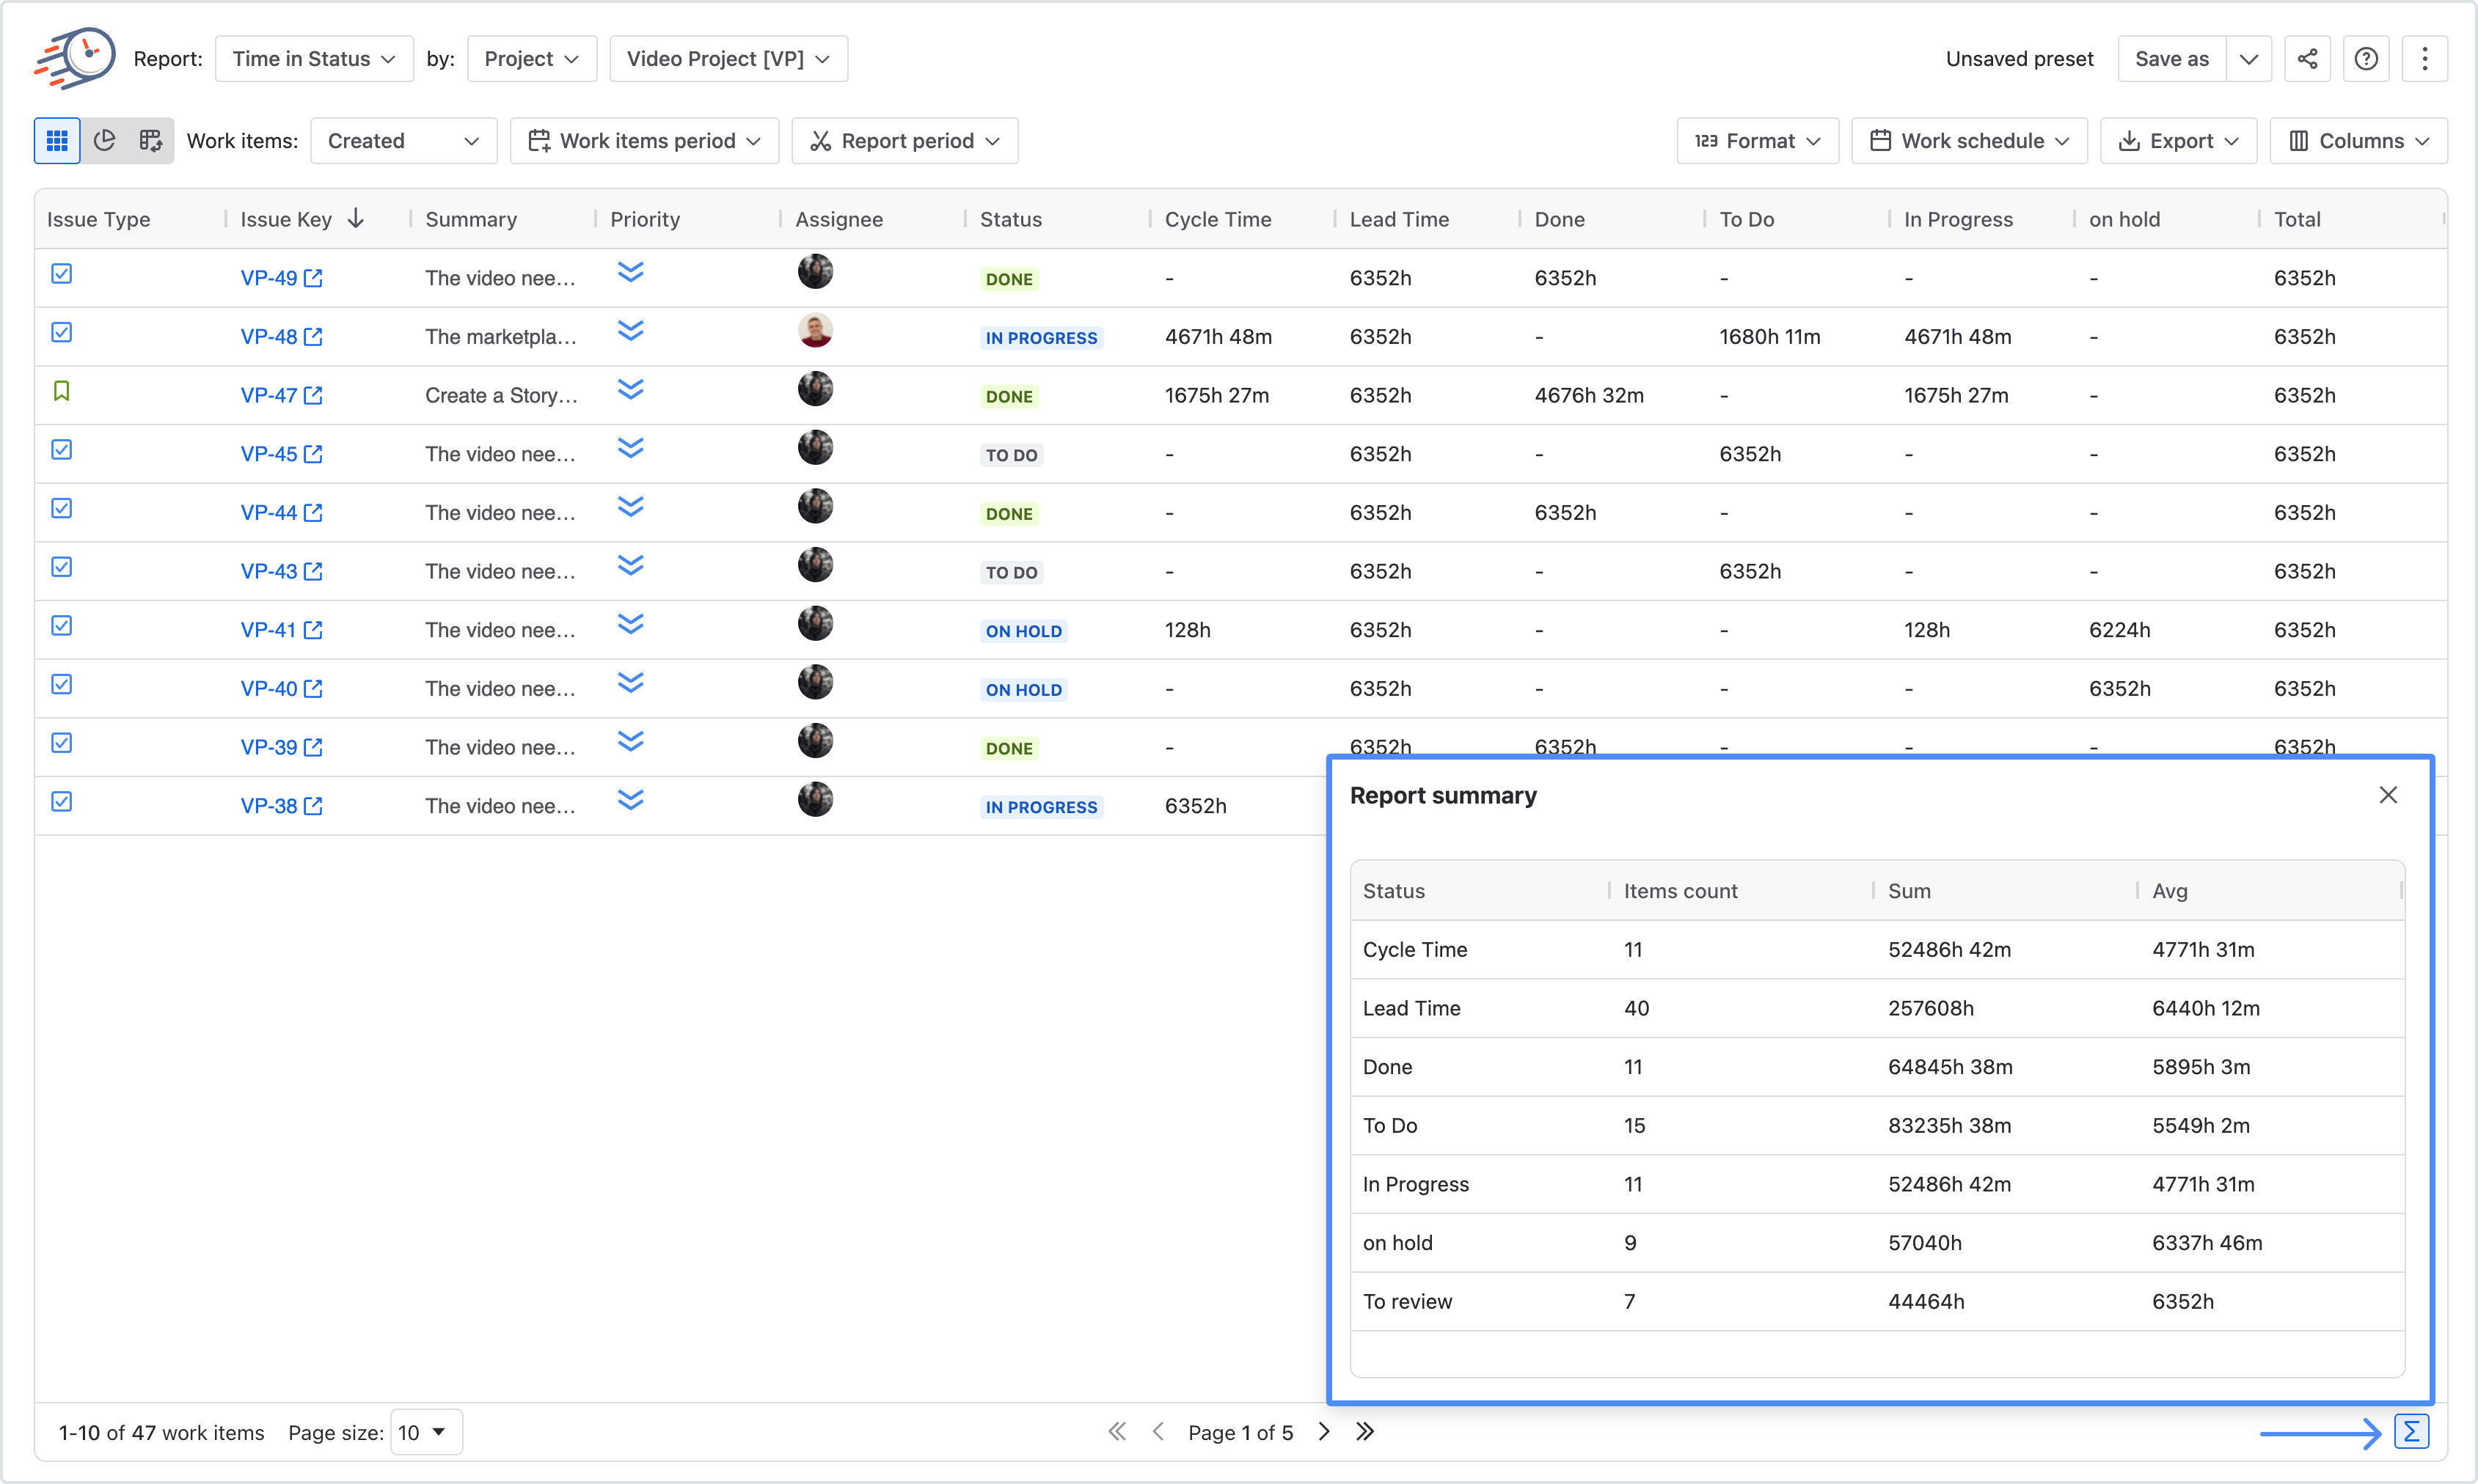Click the Save as button
Image resolution: width=2478 pixels, height=1484 pixels.
2171,59
